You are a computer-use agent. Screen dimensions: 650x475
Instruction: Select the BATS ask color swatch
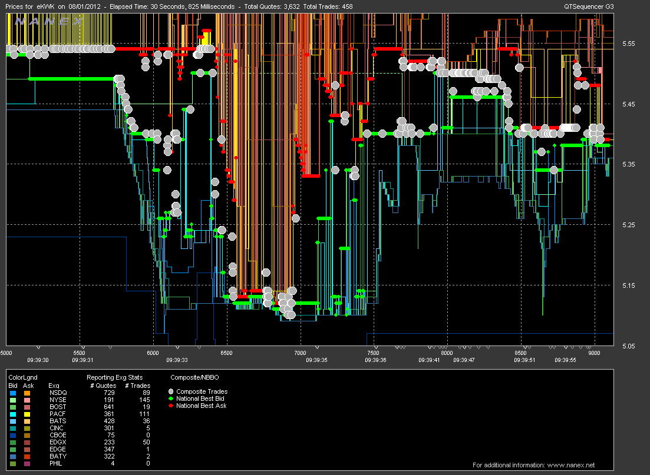click(x=27, y=421)
